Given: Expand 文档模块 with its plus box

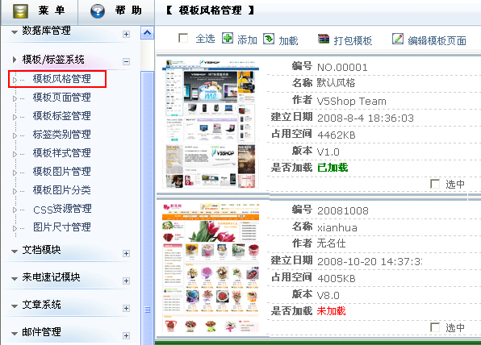Looking at the screenshot, I should [126, 253].
